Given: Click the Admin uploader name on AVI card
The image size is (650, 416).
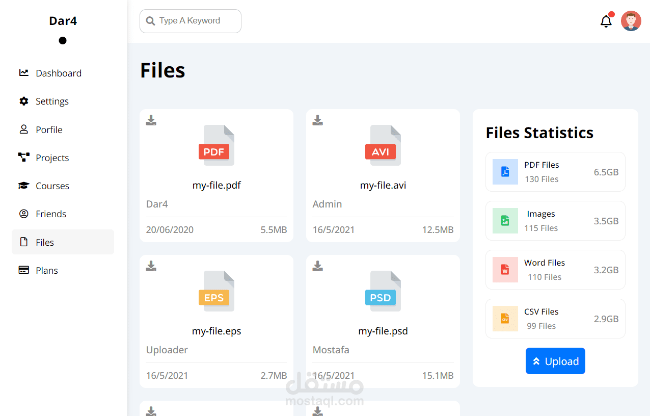Looking at the screenshot, I should [x=327, y=204].
